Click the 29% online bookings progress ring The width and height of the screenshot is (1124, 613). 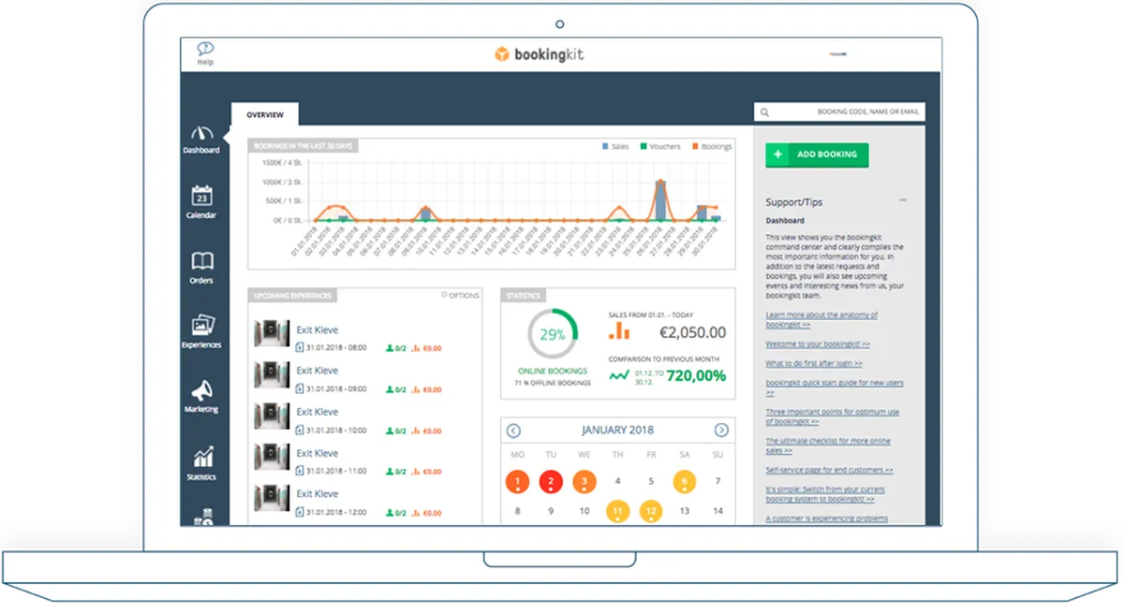554,334
